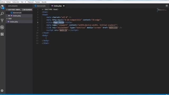The height and width of the screenshot is (95, 169).
Task: Open the Tareas menu
Action: [37, 2]
